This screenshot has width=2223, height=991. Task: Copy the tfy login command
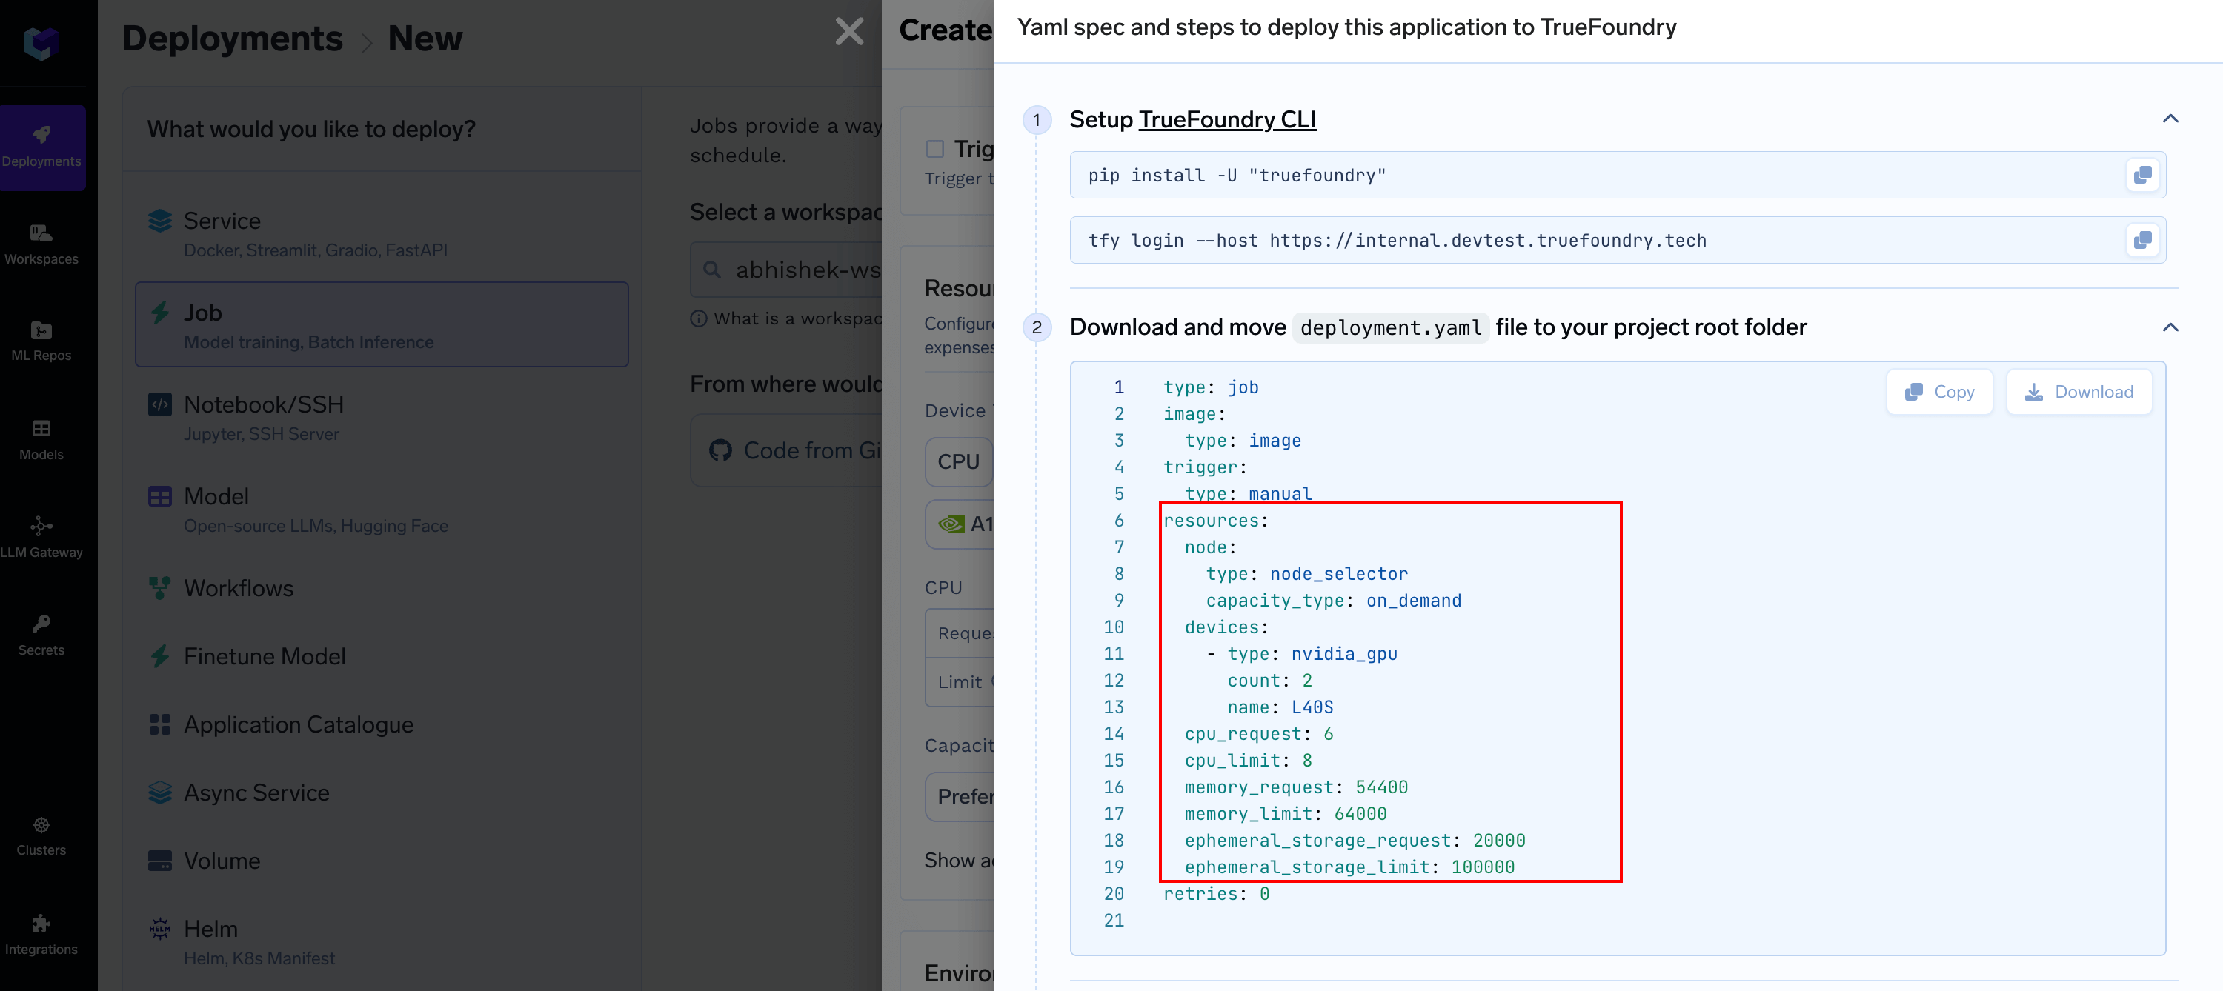tap(2142, 240)
